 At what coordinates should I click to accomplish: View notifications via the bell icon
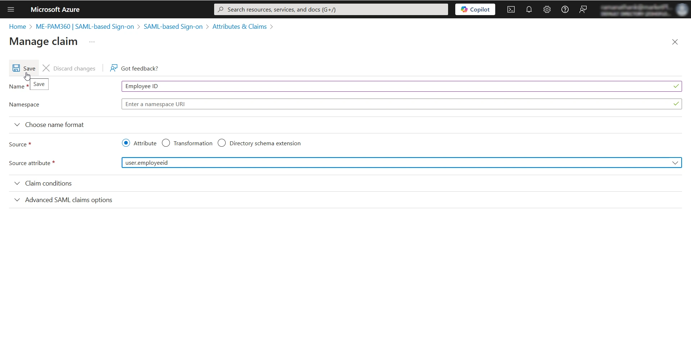pos(529,9)
